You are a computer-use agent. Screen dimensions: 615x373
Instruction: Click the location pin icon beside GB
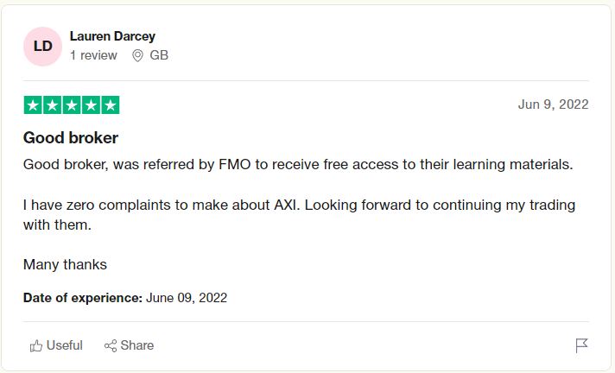137,55
